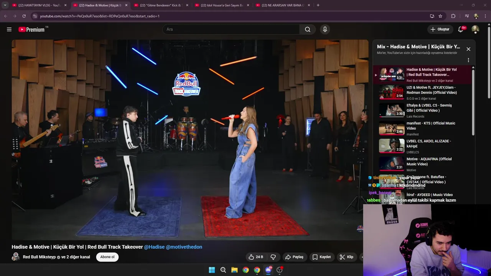Play manifest - KTS Official Music Video
The image size is (491, 276).
click(422, 128)
